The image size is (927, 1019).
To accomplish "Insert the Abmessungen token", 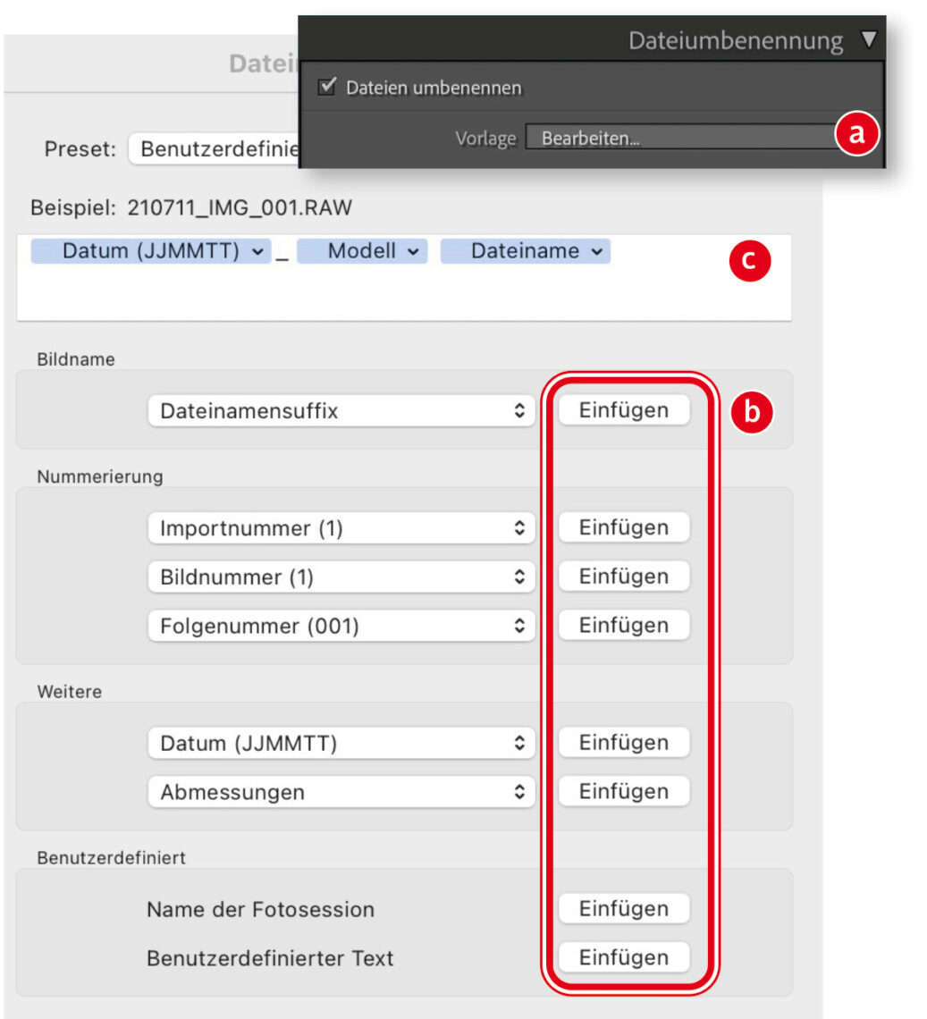I will click(x=624, y=791).
